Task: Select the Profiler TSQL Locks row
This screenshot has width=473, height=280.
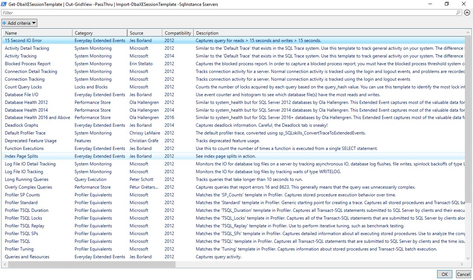Action: pos(233,218)
